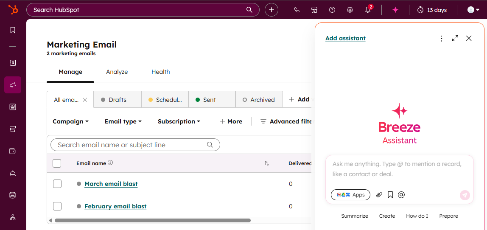Attach a file with the paperclip icon
This screenshot has height=230, width=487.
click(x=379, y=195)
